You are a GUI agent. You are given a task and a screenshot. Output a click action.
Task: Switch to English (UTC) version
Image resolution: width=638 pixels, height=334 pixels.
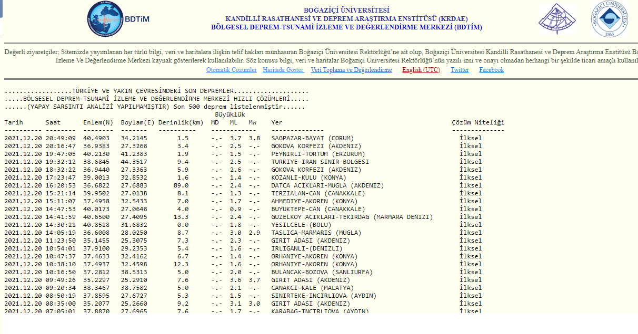click(x=421, y=70)
